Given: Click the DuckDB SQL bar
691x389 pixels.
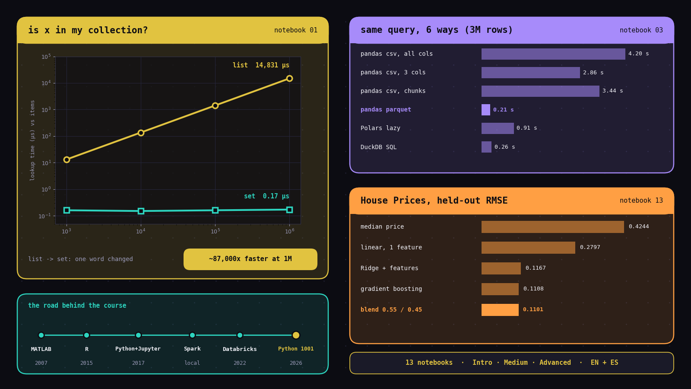Looking at the screenshot, I should pyautogui.click(x=486, y=147).
